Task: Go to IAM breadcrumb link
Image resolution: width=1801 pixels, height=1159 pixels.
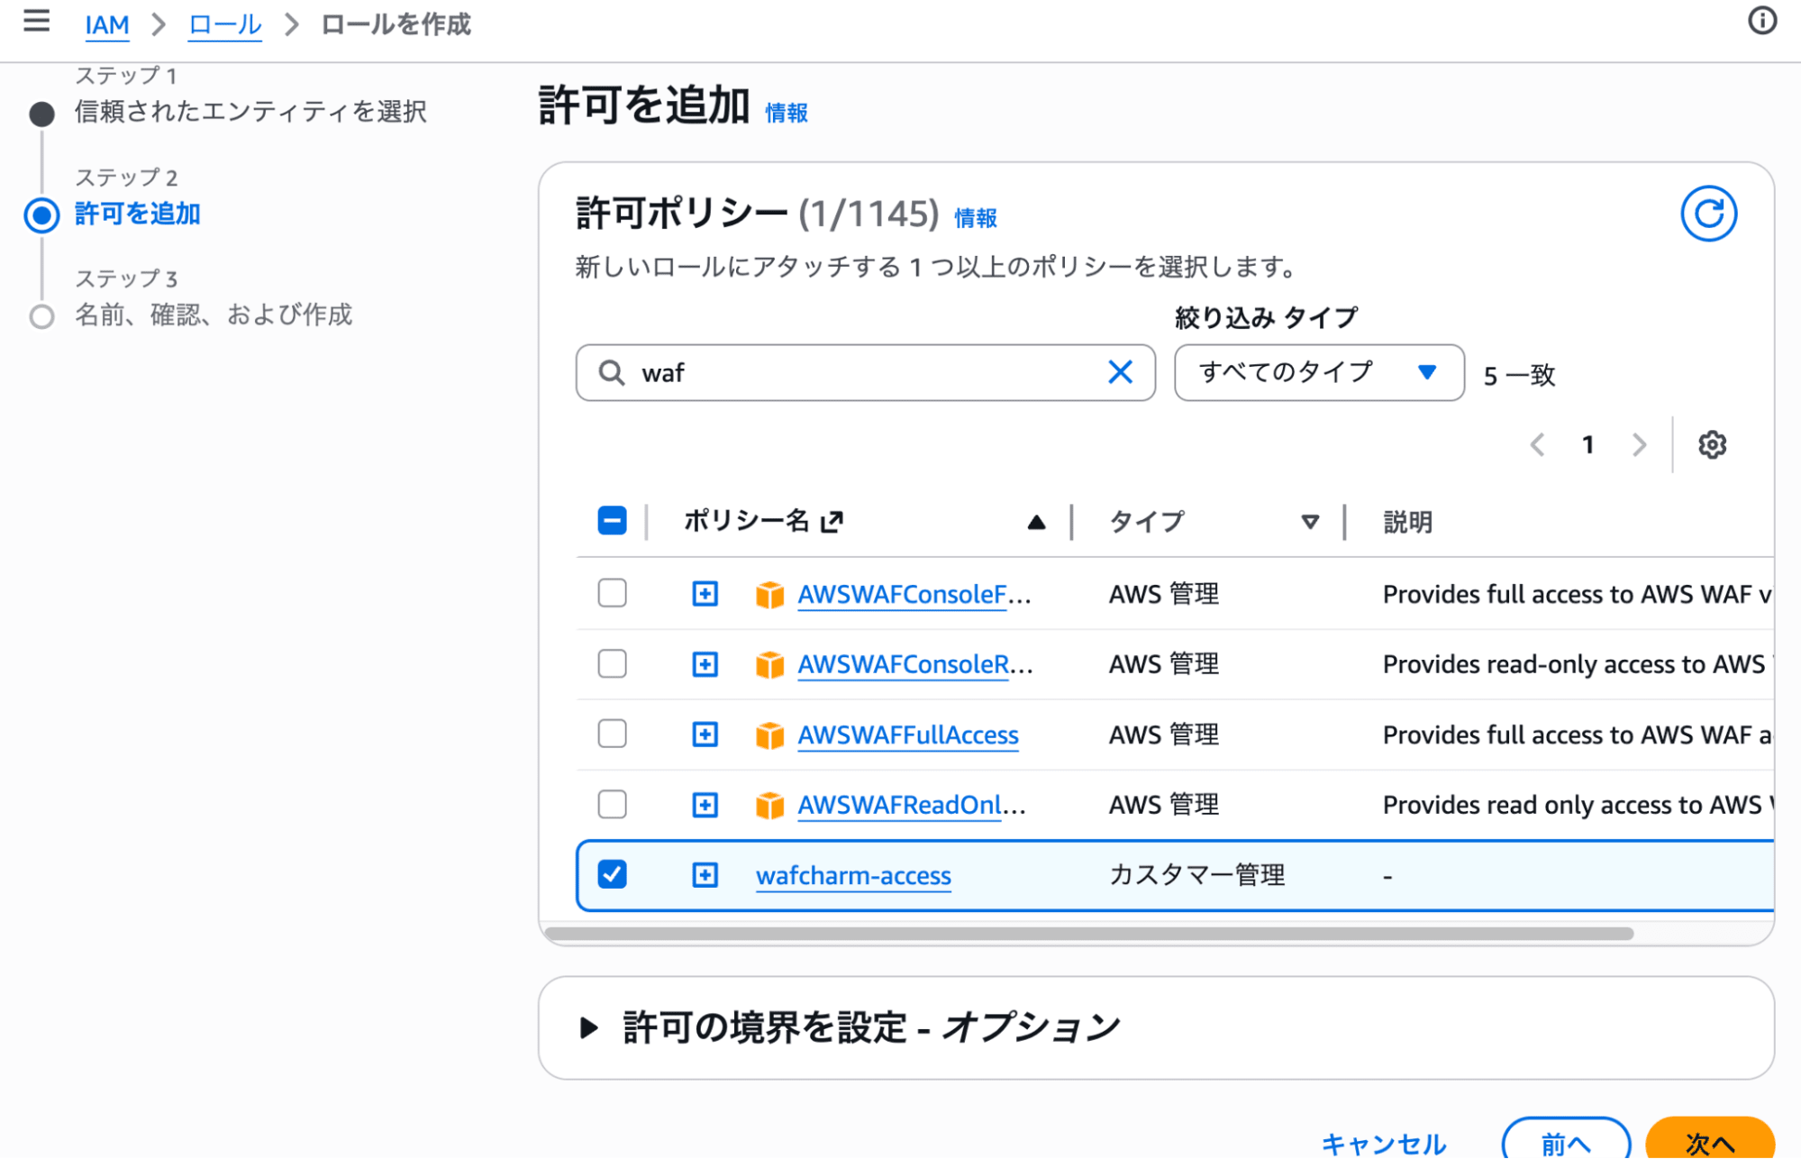Action: click(x=106, y=24)
